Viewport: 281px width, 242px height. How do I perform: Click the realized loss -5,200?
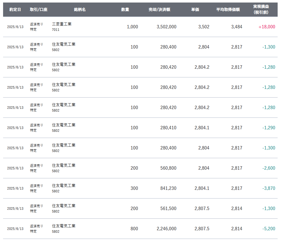tap(269, 229)
